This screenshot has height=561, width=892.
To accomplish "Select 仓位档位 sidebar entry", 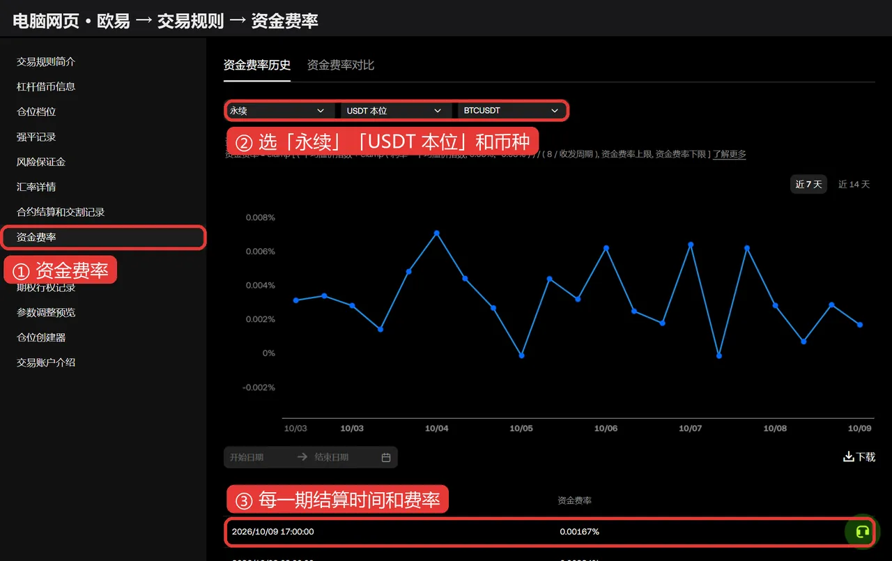I will pyautogui.click(x=36, y=112).
